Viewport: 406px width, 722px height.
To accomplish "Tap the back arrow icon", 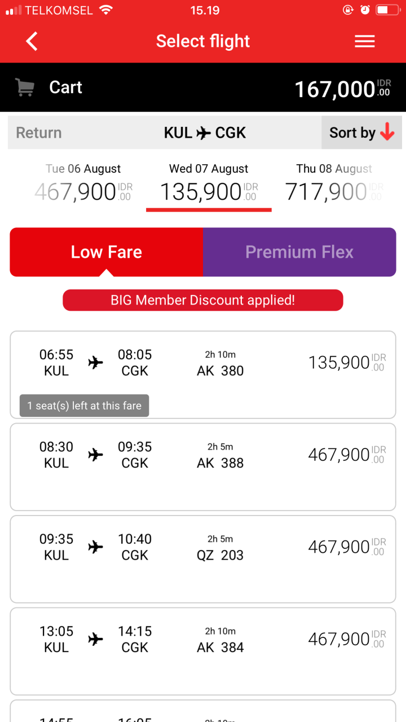I will coord(32,41).
